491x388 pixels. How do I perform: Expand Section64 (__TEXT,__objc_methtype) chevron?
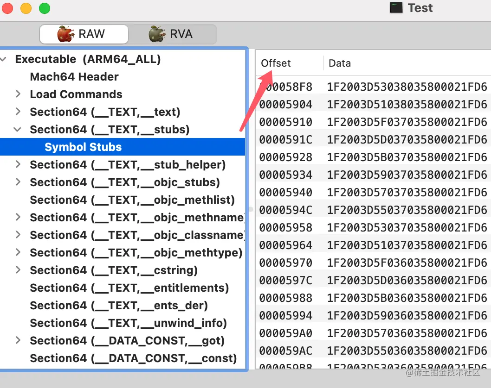click(18, 252)
